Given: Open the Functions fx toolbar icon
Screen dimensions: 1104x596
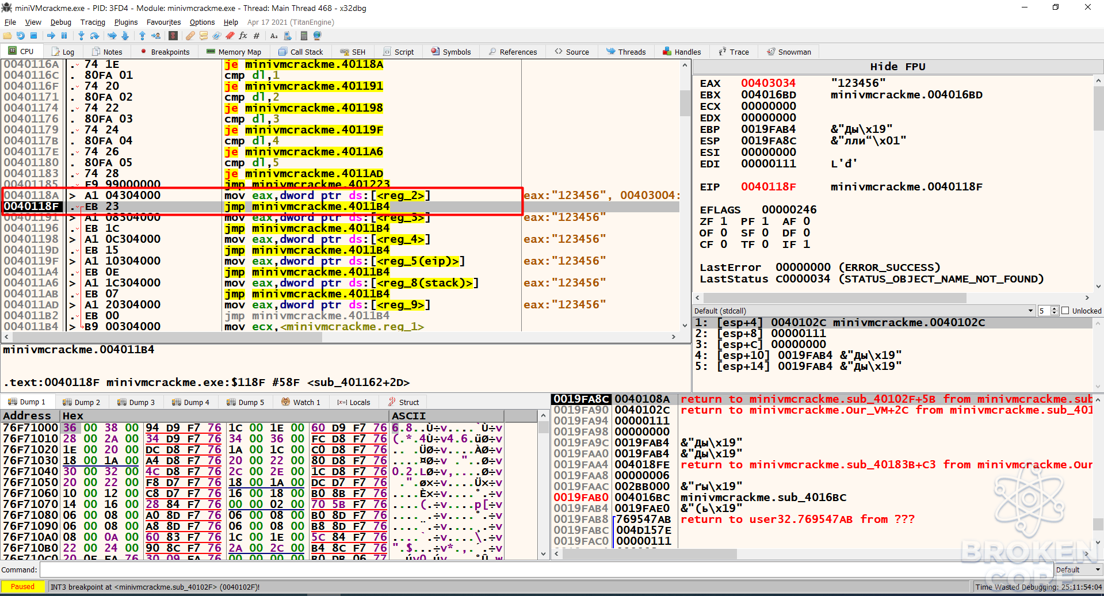Looking at the screenshot, I should (x=243, y=36).
